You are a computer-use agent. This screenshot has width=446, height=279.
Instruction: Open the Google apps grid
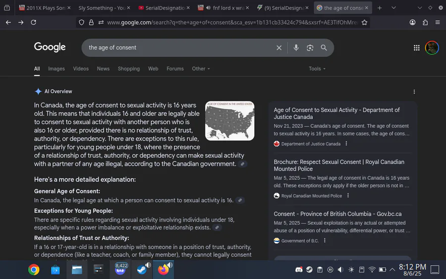[417, 48]
